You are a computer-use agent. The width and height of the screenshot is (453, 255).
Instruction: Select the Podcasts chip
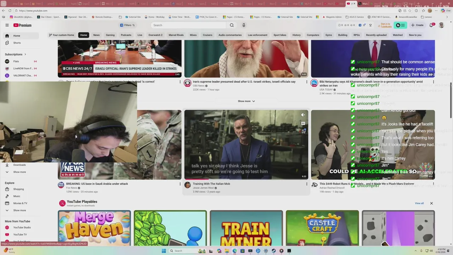pos(126,35)
